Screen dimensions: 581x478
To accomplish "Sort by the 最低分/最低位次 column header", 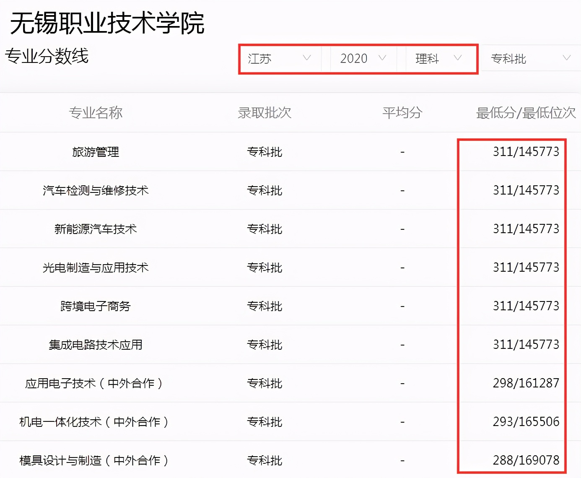I will coord(527,112).
